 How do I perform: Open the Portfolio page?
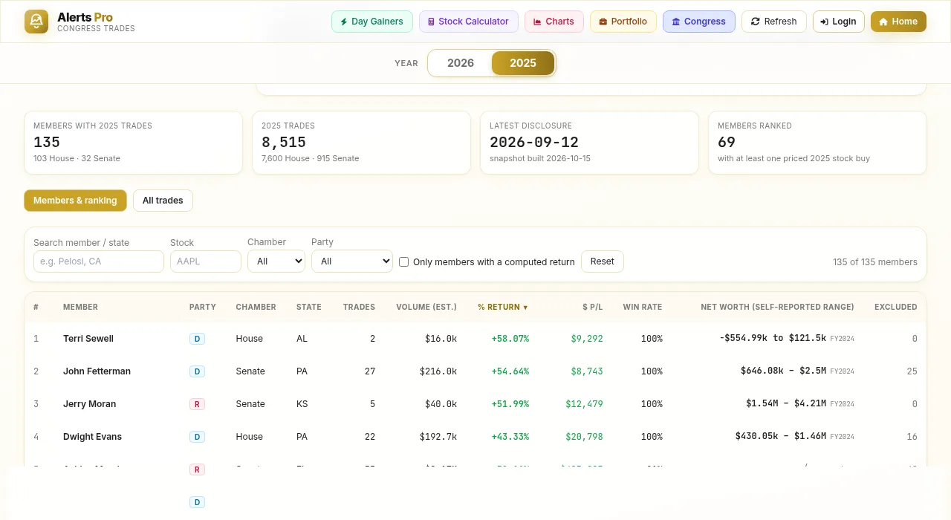623,22
